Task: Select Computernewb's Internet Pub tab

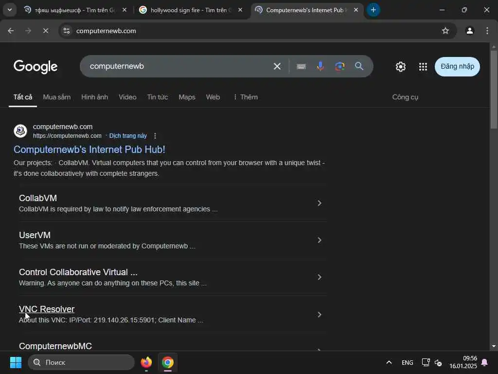Action: coord(306,10)
